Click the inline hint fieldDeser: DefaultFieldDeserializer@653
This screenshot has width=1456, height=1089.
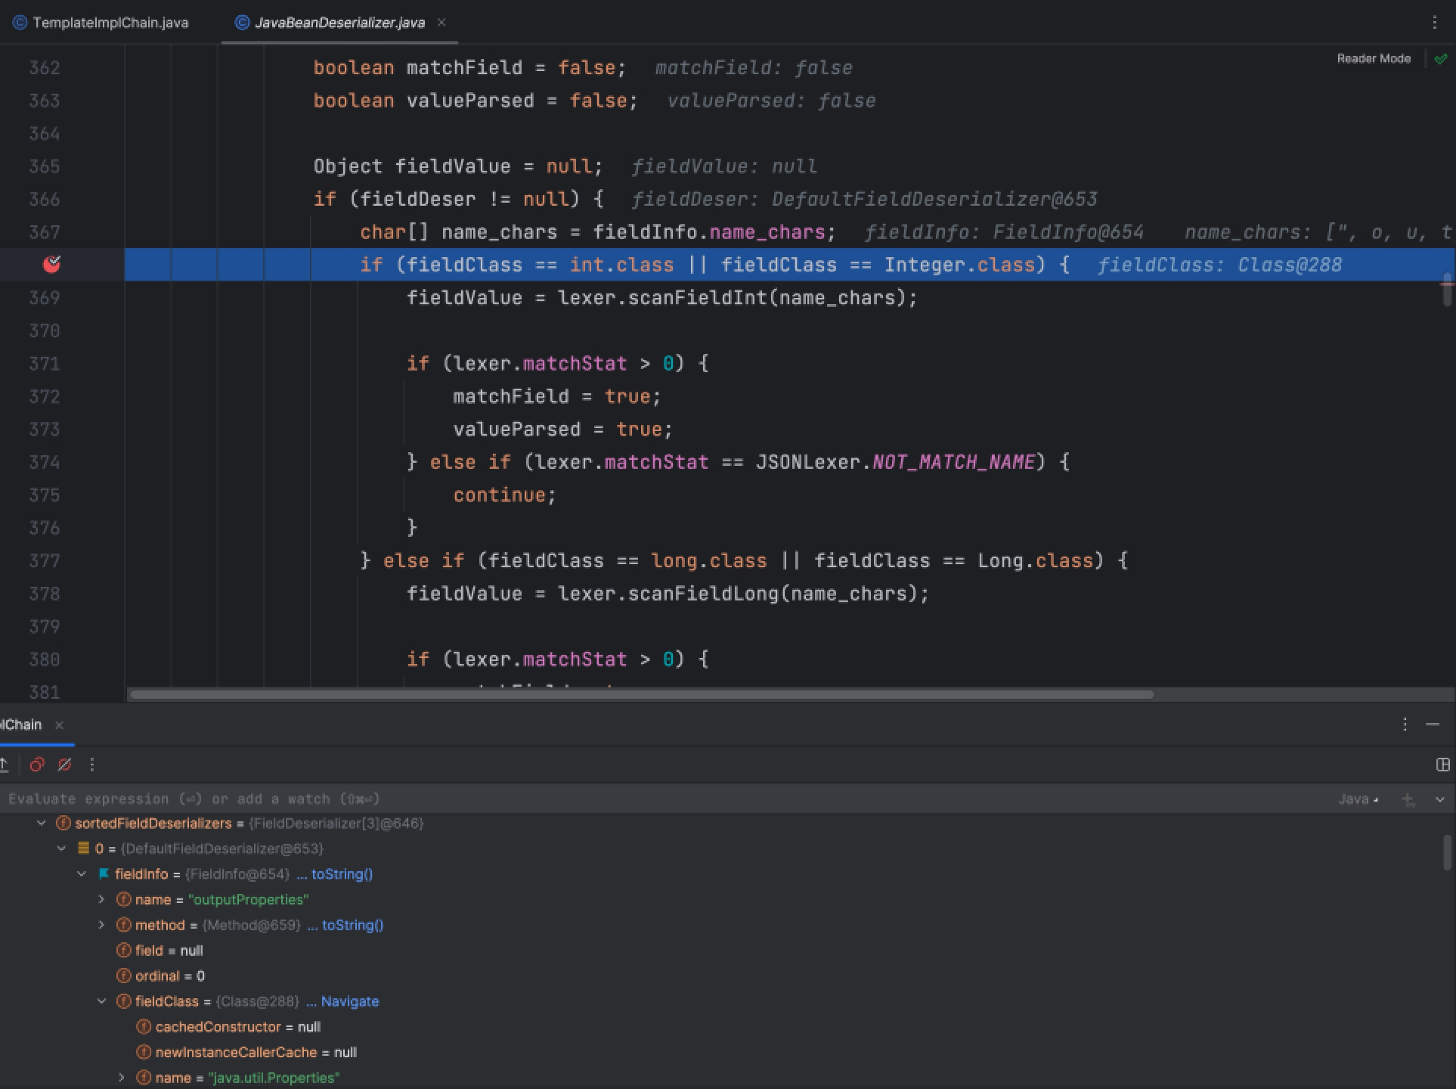pos(864,199)
